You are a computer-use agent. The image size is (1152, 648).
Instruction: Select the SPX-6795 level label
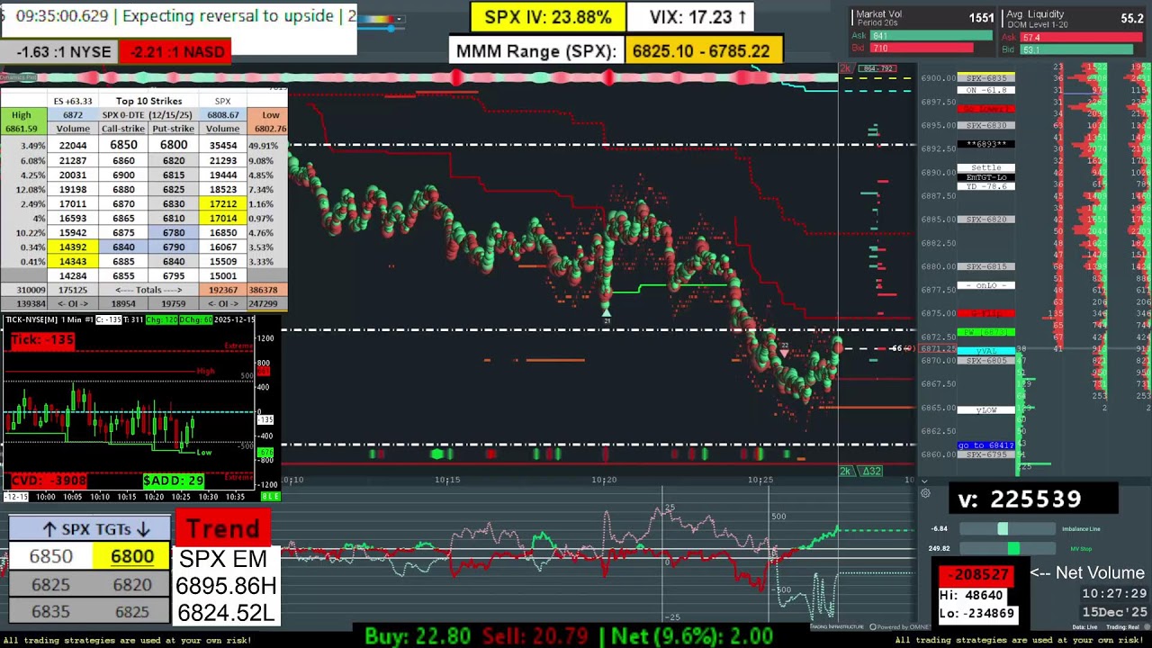point(986,454)
